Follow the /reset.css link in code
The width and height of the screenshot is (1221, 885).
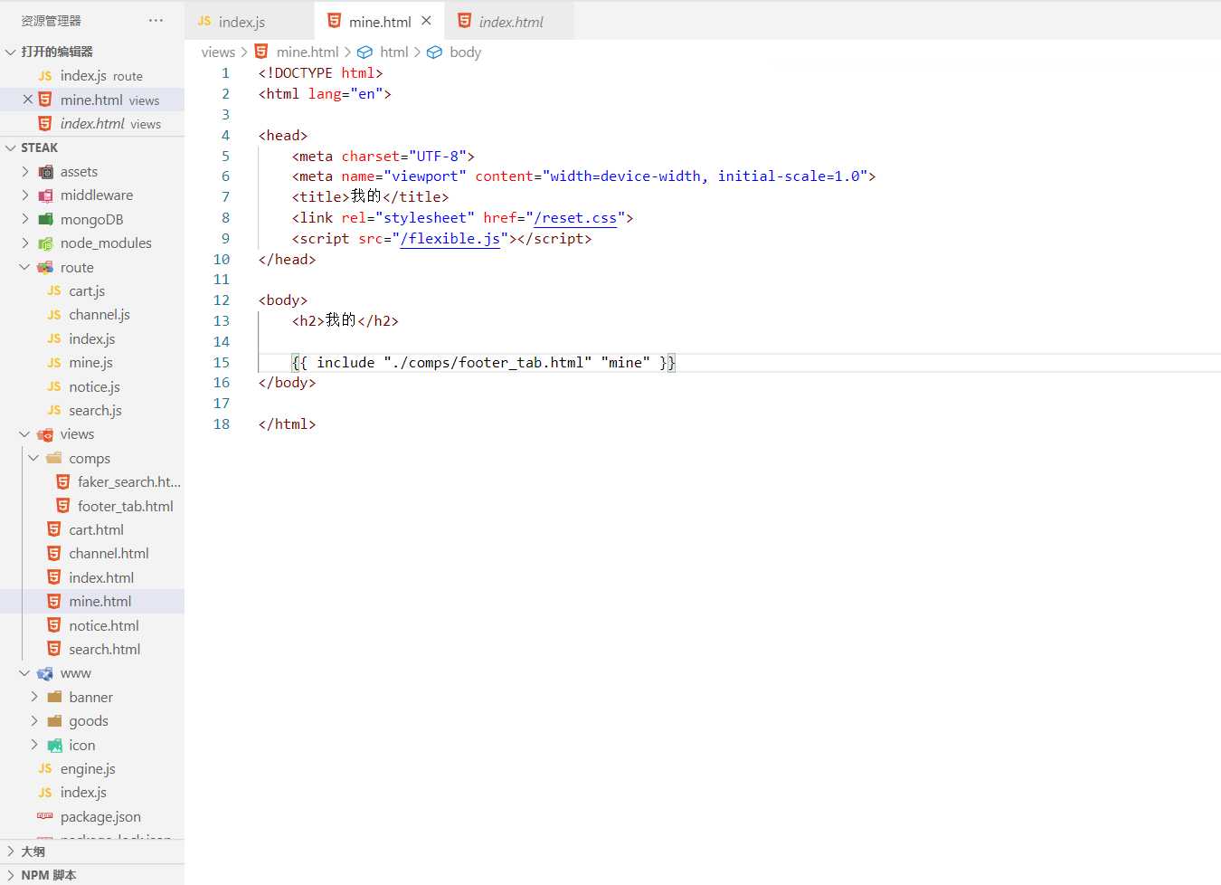coord(575,218)
